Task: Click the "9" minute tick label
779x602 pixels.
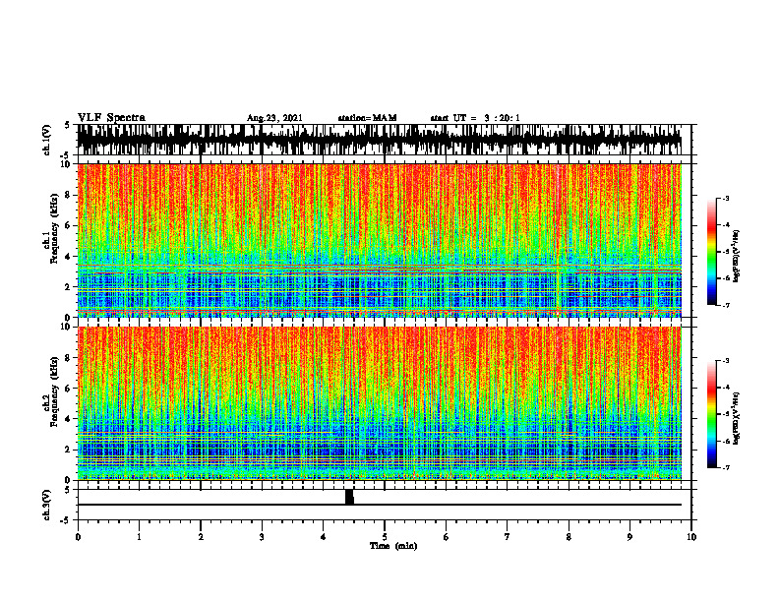Action: 629,537
